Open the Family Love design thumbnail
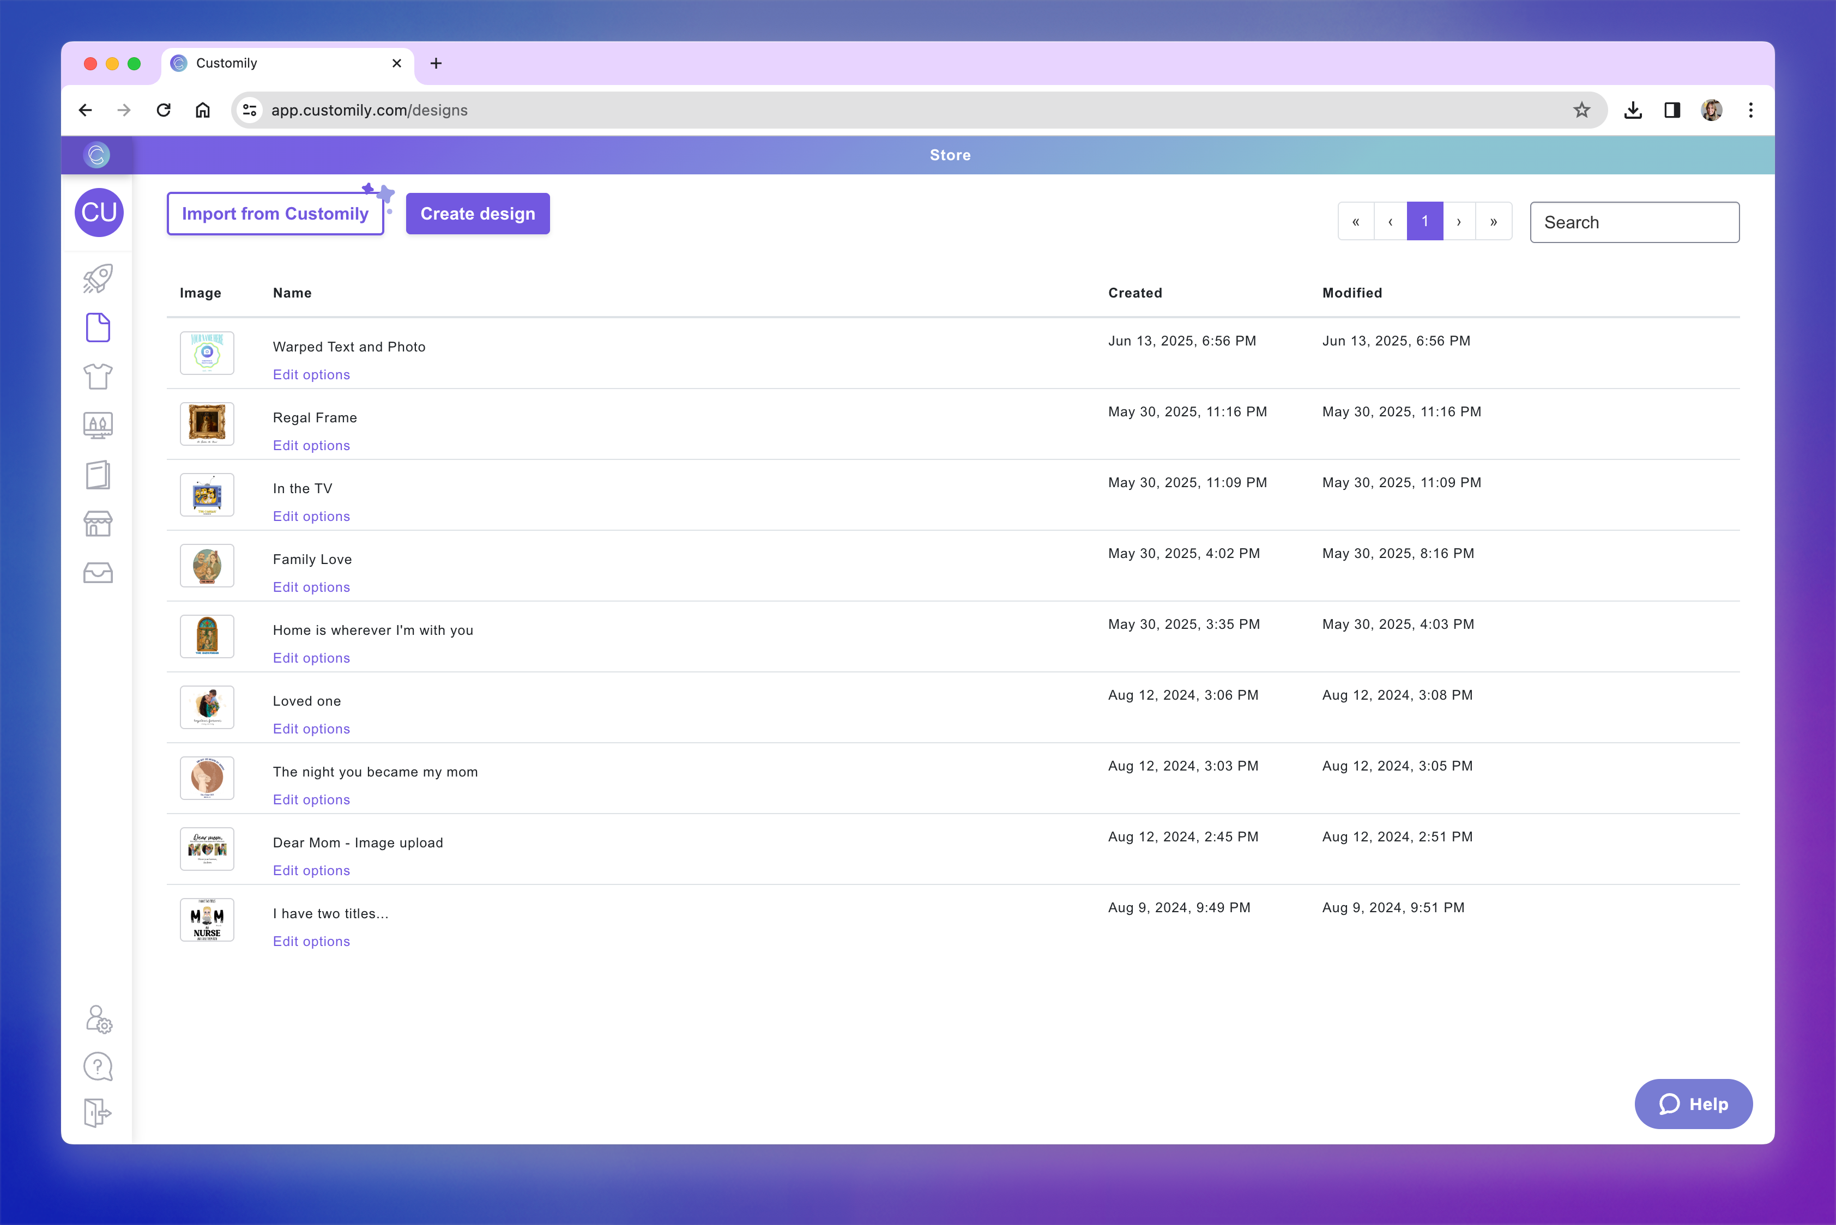 tap(207, 566)
